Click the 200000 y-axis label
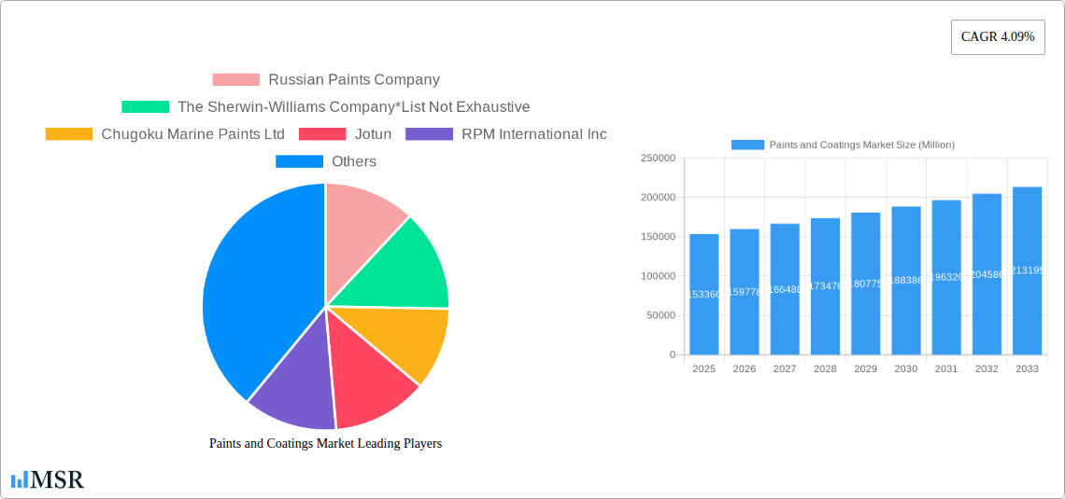 pos(659,198)
